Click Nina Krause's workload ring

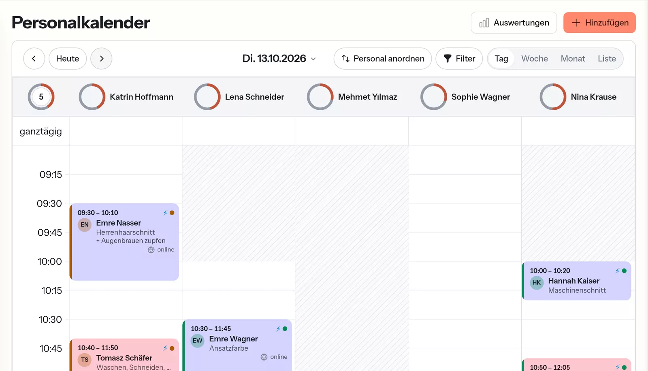click(x=553, y=97)
